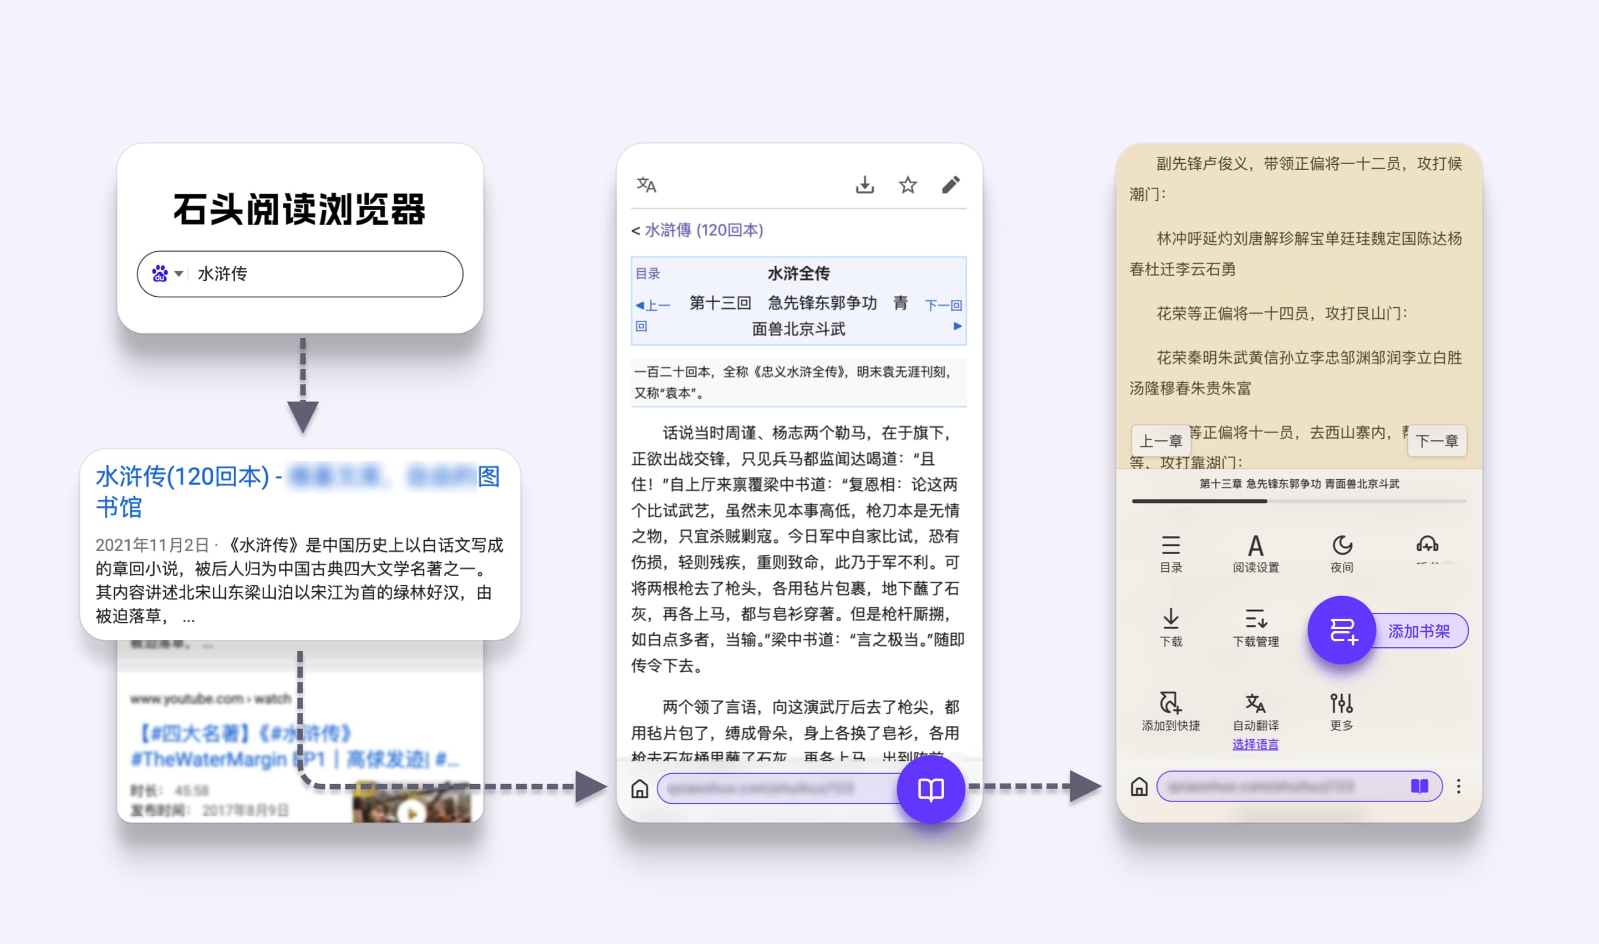Open 下载管理 download manager
Viewport: 1599px width, 944px height.
tap(1255, 627)
